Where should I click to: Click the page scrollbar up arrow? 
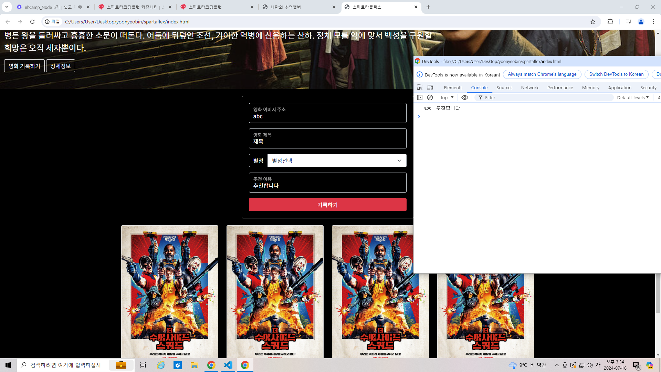pyautogui.click(x=658, y=33)
